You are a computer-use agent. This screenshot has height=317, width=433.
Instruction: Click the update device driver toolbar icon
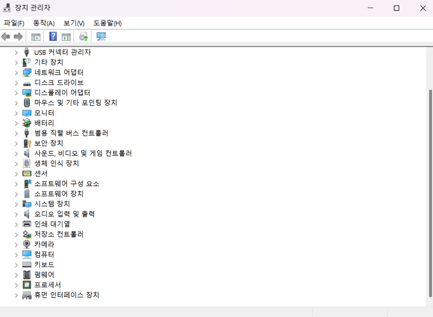83,36
